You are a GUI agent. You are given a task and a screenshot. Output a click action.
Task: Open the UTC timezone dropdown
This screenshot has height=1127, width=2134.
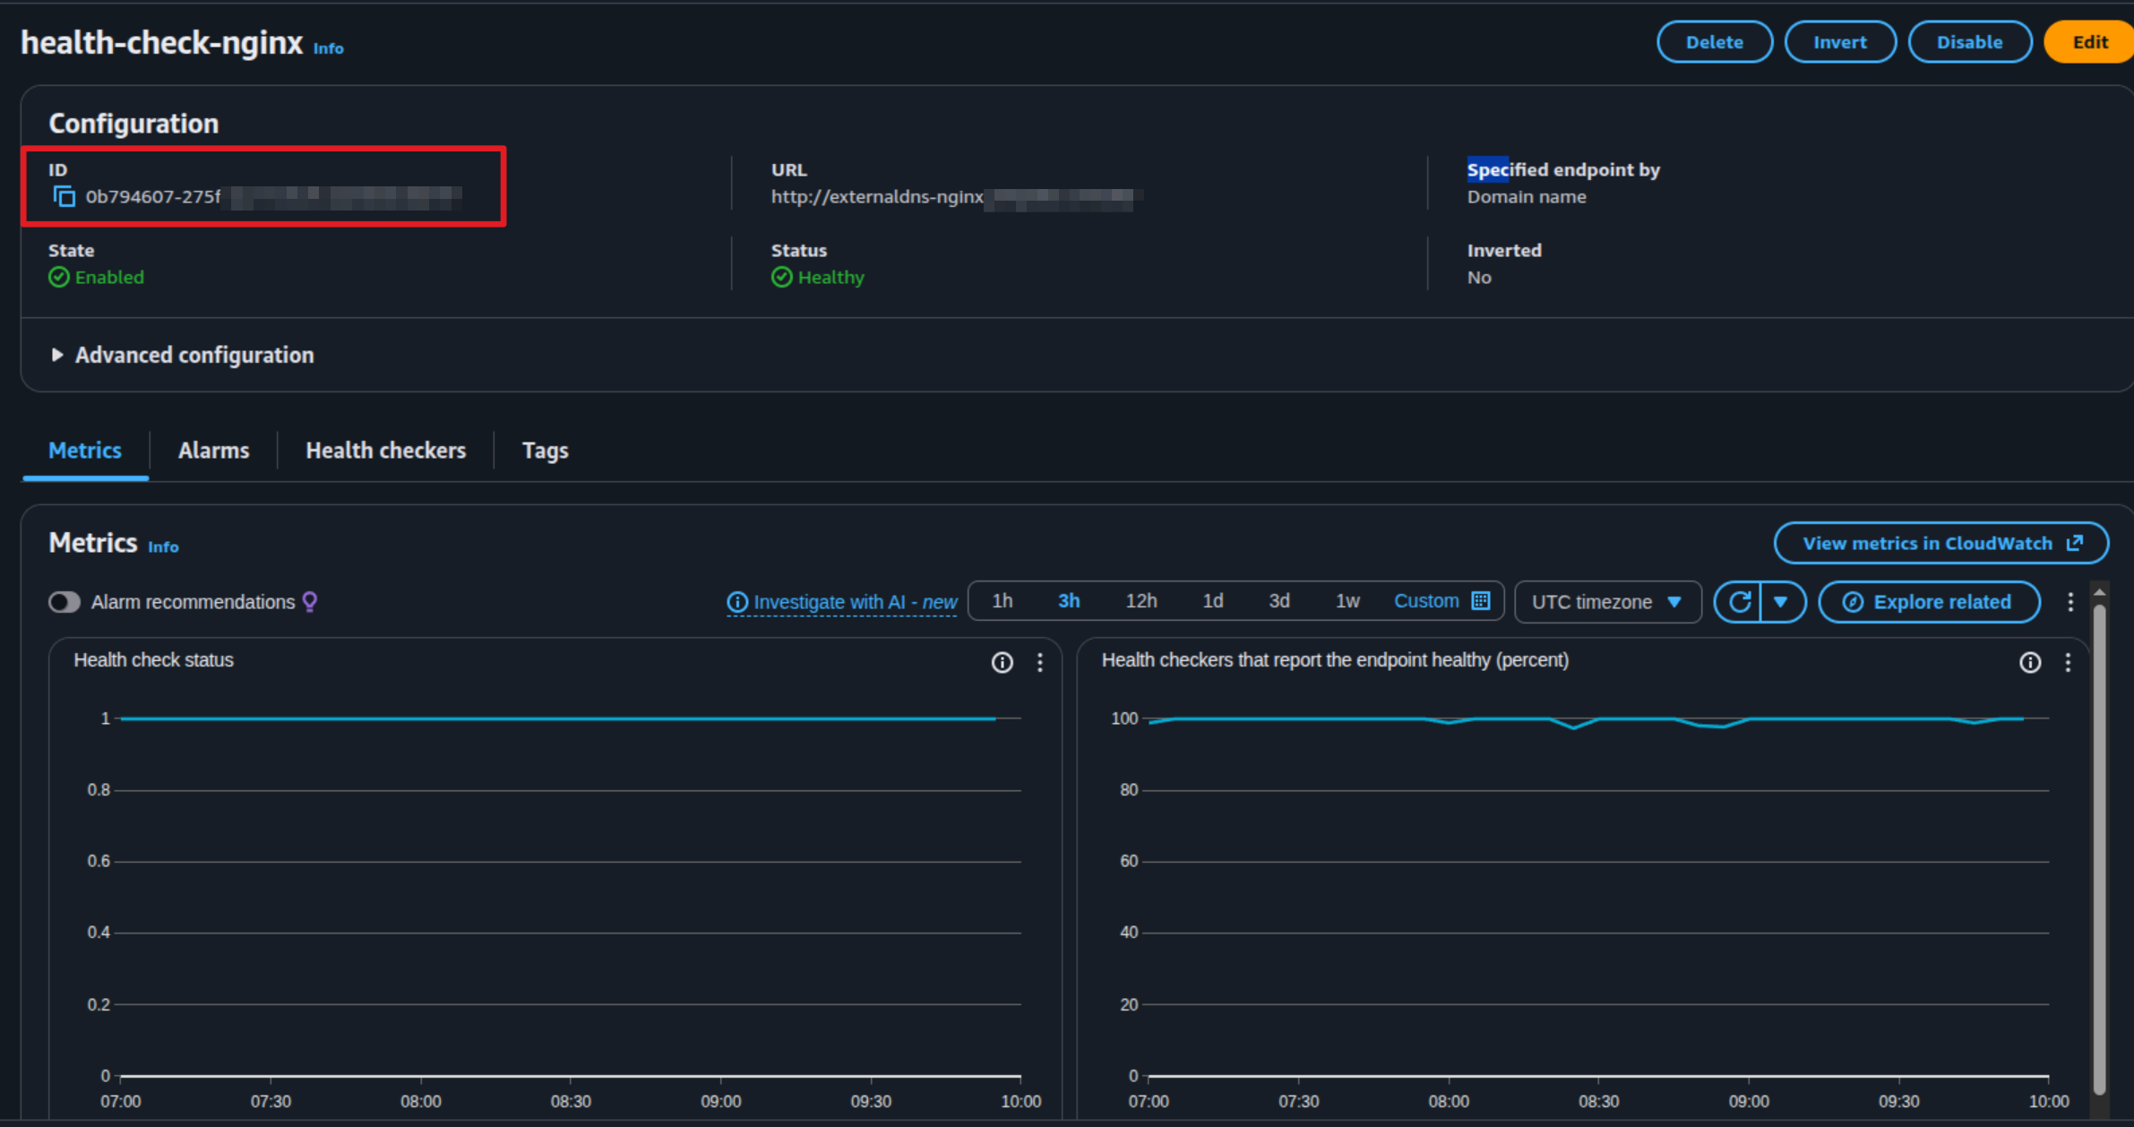(x=1606, y=602)
